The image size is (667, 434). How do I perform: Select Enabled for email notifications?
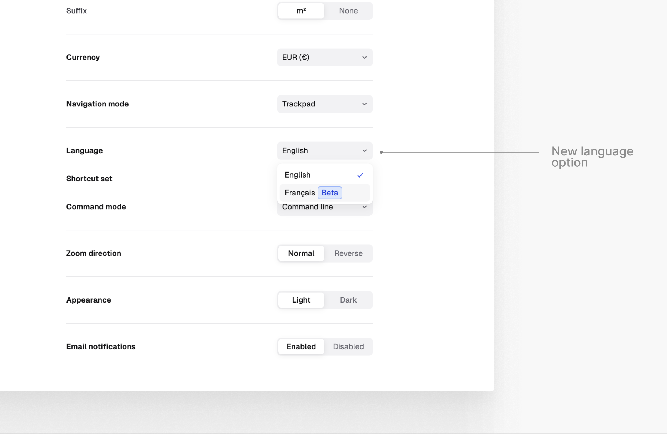pyautogui.click(x=301, y=346)
